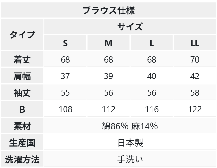
Task: Select the LL size column header
Action: click(x=195, y=43)
